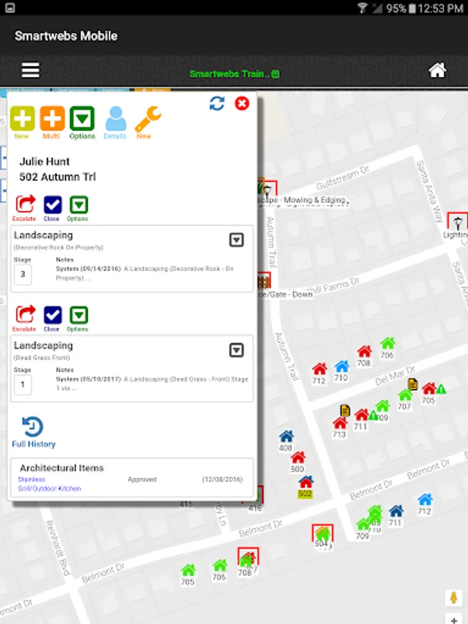Escalate the Dead Grass violation
The image size is (468, 624).
click(x=26, y=315)
